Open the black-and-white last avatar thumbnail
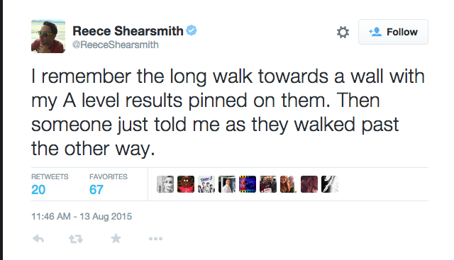 coord(330,184)
